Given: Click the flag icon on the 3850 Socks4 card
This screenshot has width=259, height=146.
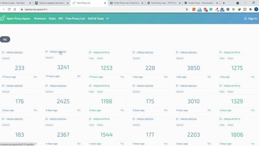Looking at the screenshot, I should (x=177, y=52).
